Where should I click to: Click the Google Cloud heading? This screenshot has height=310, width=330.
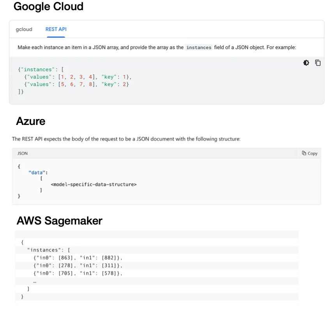coord(48,7)
